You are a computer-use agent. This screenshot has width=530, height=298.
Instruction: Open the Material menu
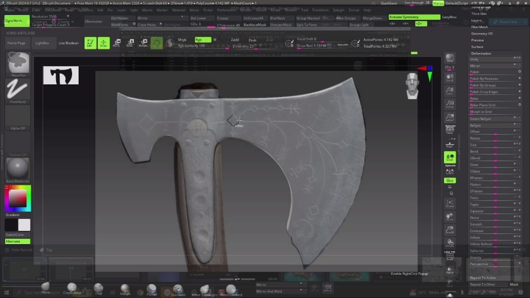178,10
